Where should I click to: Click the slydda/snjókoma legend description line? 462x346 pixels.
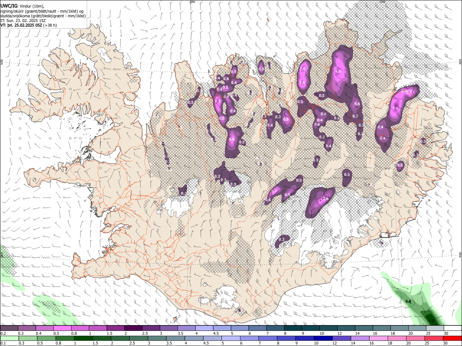43,16
